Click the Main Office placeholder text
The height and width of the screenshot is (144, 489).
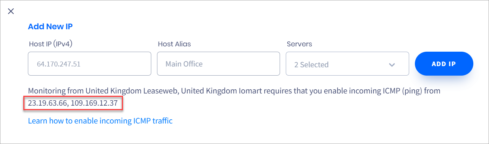184,64
